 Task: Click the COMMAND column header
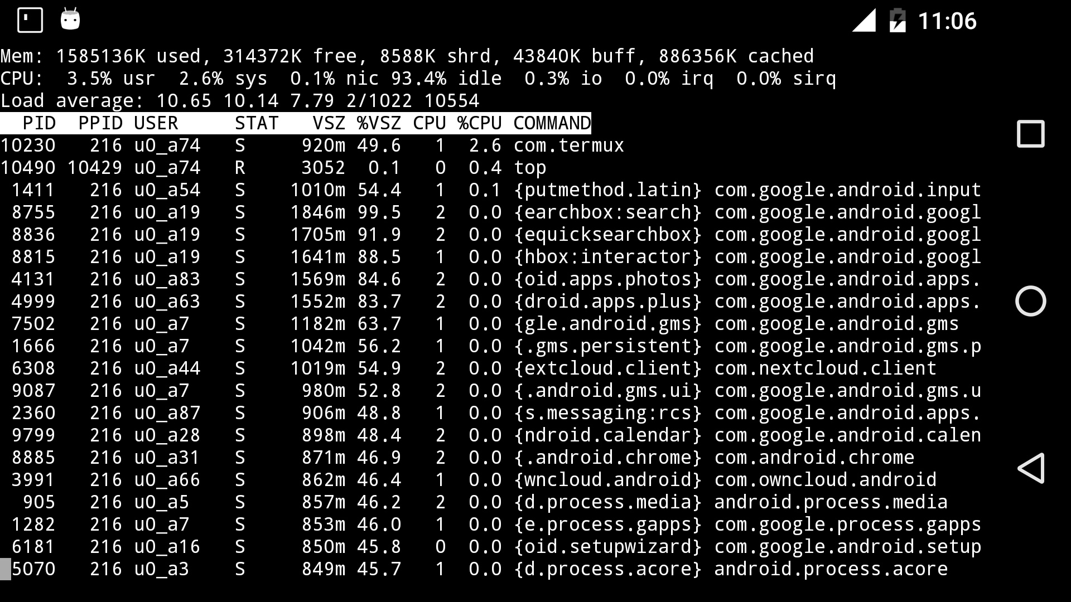(x=552, y=123)
